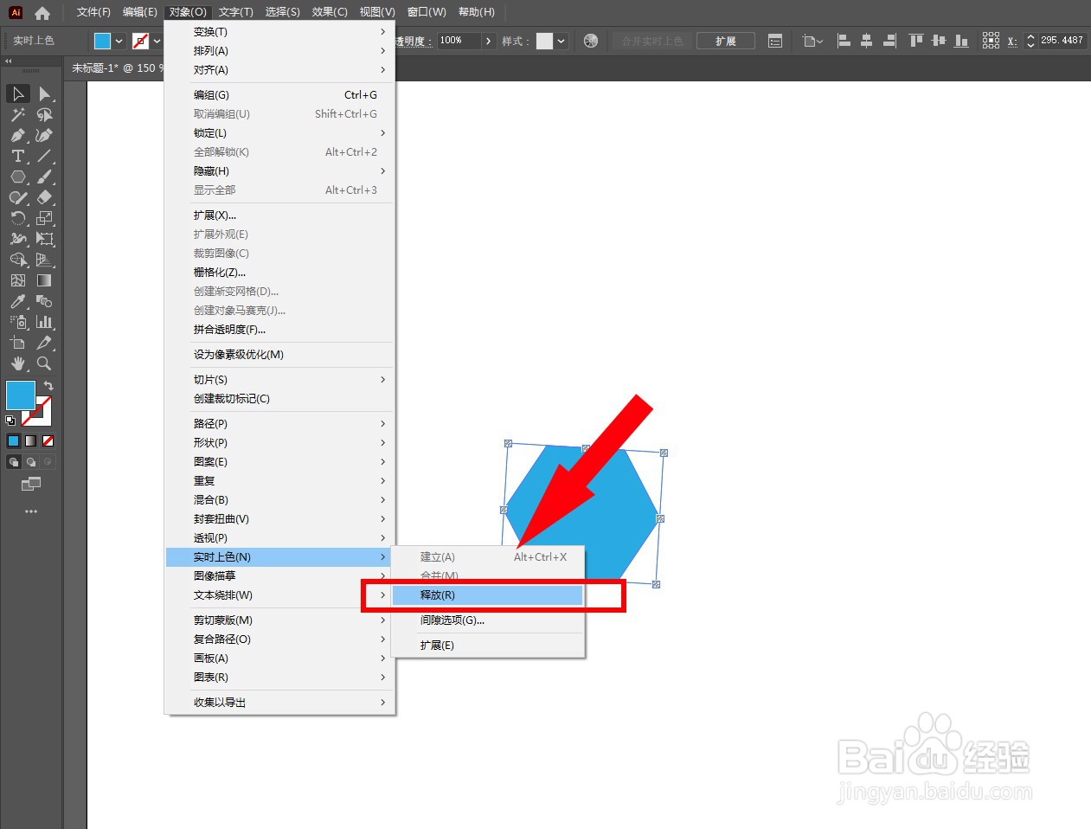
Task: Set paint mode to Gradient
Action: pos(31,441)
